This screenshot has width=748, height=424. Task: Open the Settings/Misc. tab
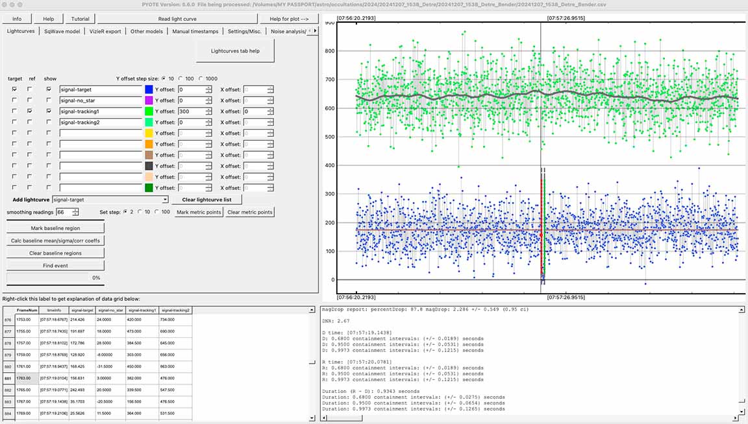click(244, 31)
